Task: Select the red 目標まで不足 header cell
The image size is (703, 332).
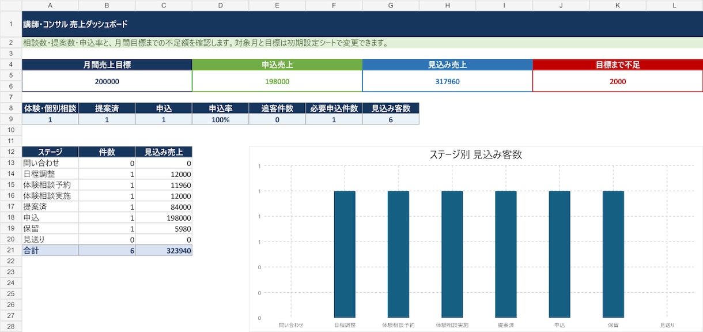Action: point(618,65)
